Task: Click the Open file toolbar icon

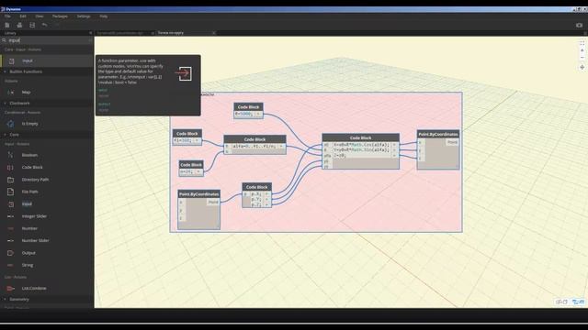Action: coord(19,25)
